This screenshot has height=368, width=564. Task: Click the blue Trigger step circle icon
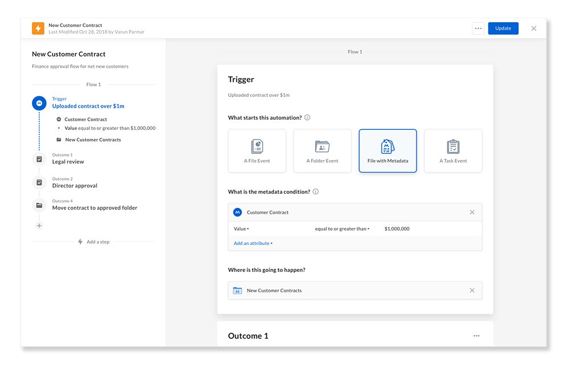pos(39,103)
